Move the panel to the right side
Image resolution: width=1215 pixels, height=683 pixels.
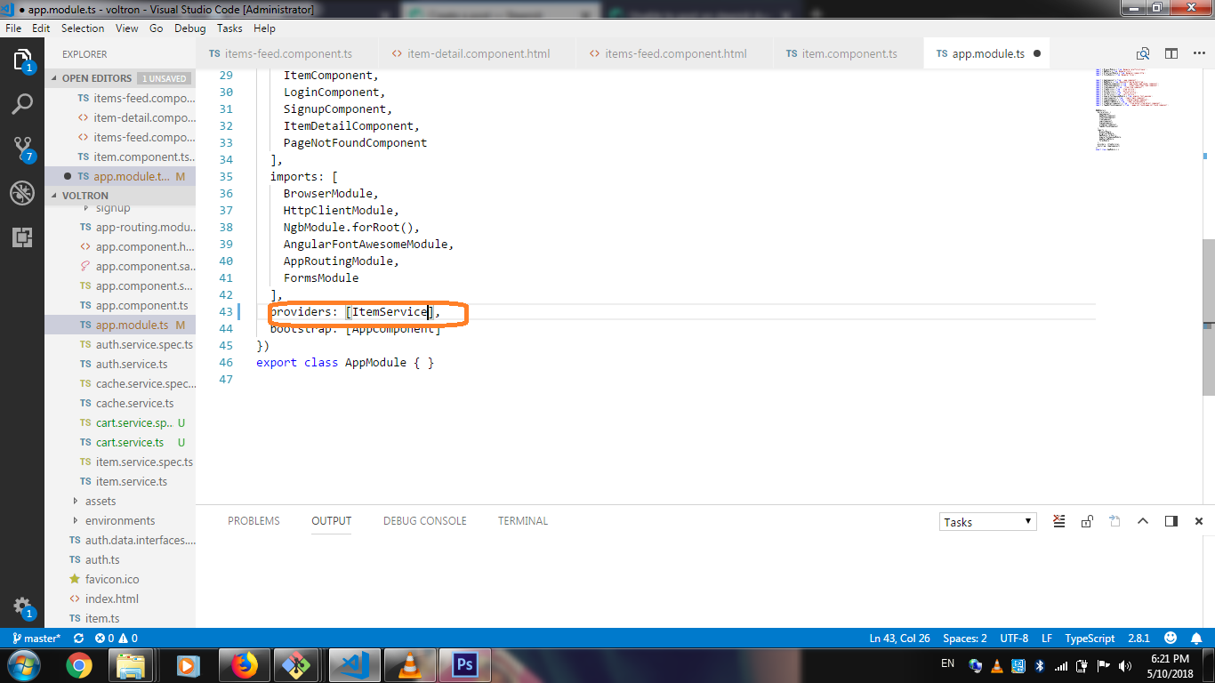coord(1171,521)
